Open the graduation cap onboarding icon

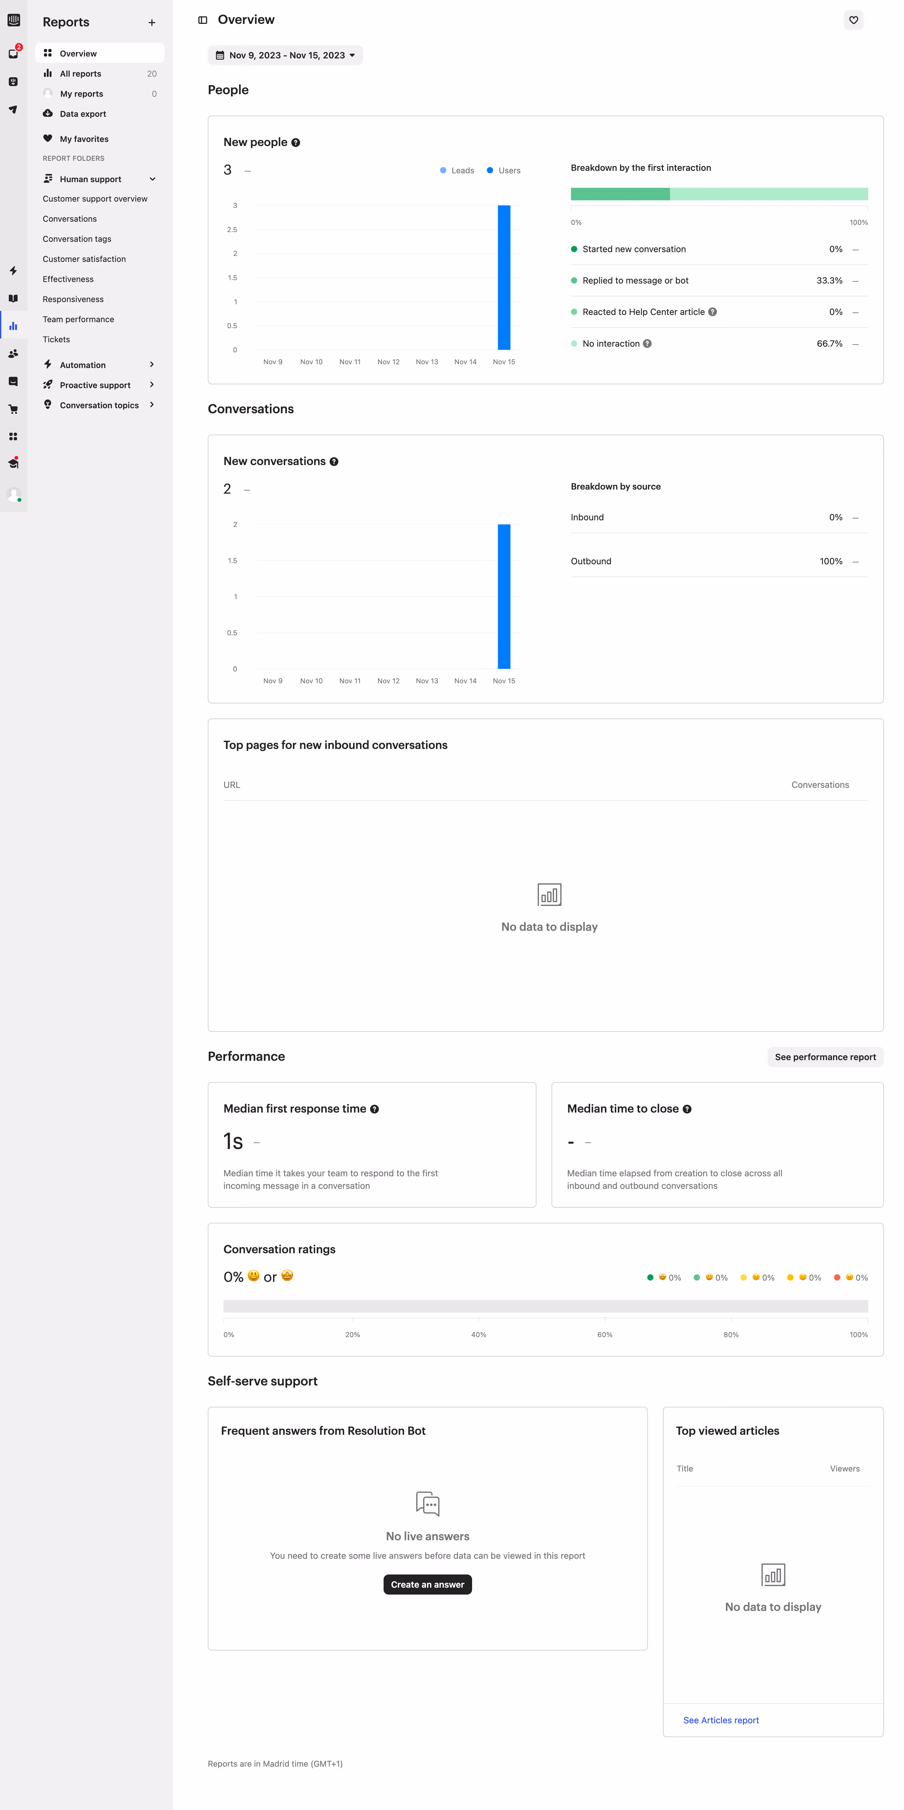[x=13, y=464]
